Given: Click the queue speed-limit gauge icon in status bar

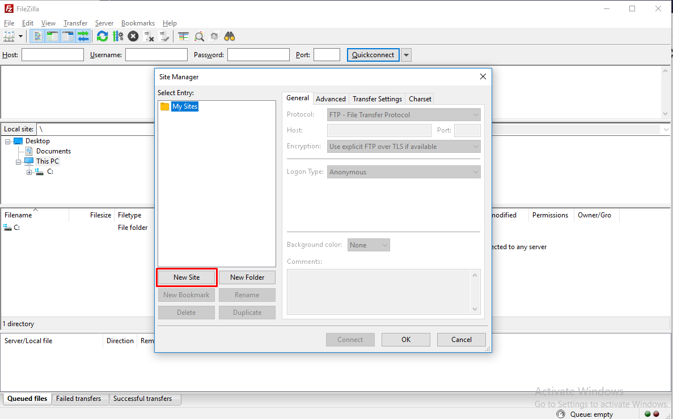Looking at the screenshot, I should tap(561, 414).
